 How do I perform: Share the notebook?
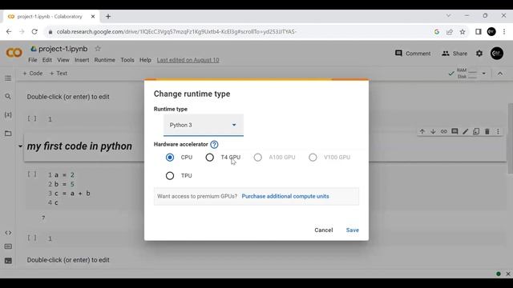[x=454, y=54]
